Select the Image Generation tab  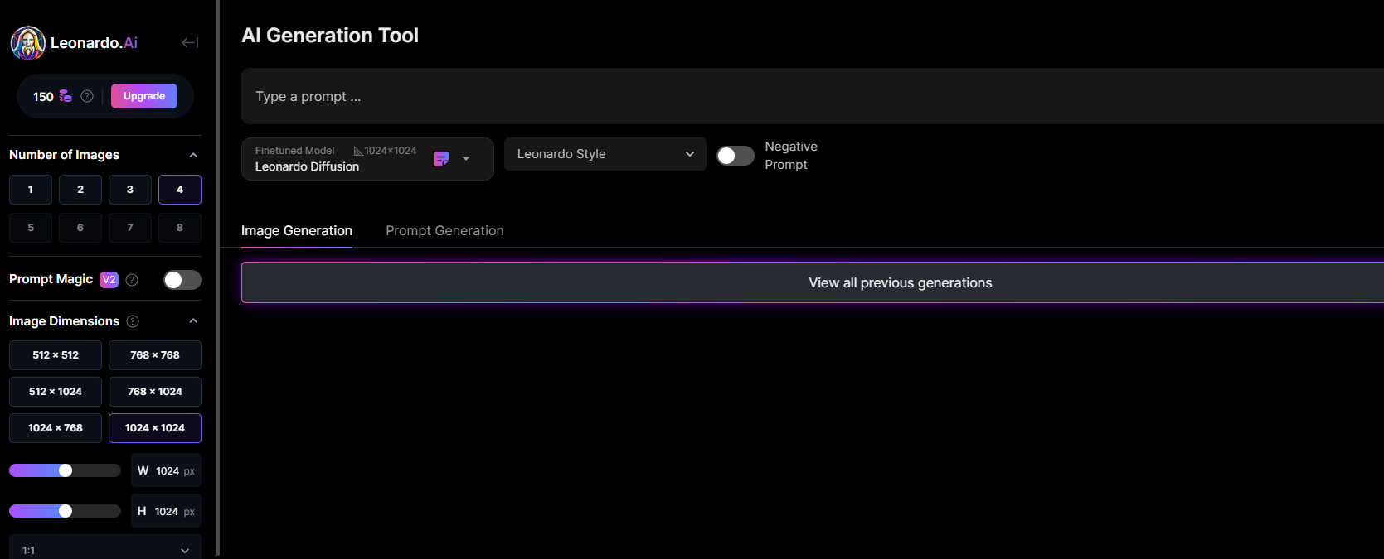point(297,231)
